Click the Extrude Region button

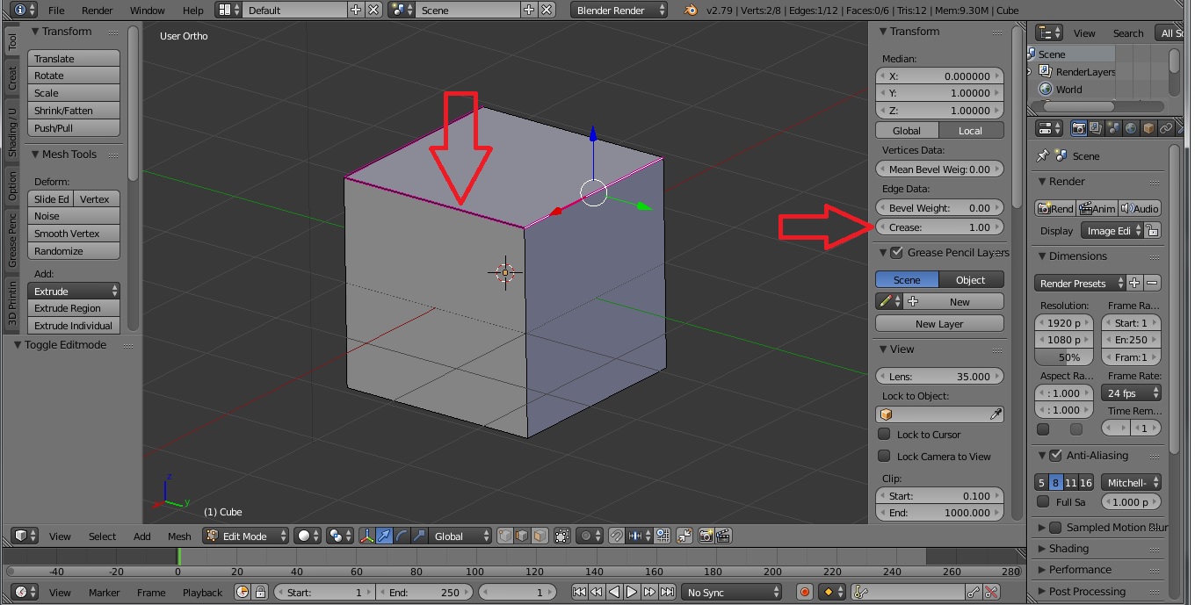click(x=74, y=308)
